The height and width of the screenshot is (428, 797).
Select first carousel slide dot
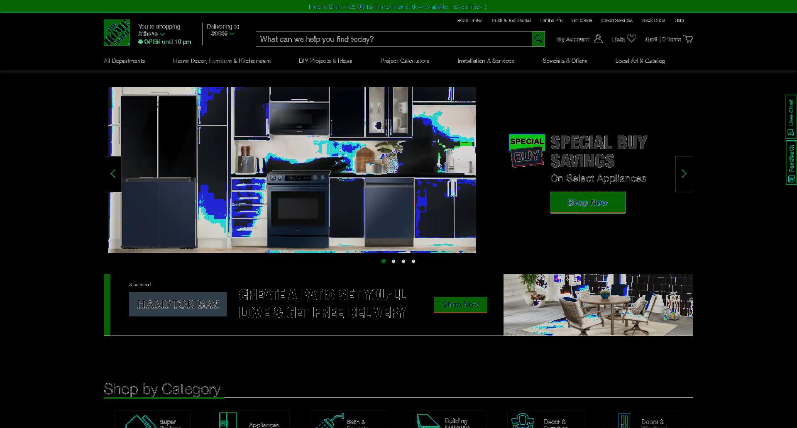click(384, 261)
